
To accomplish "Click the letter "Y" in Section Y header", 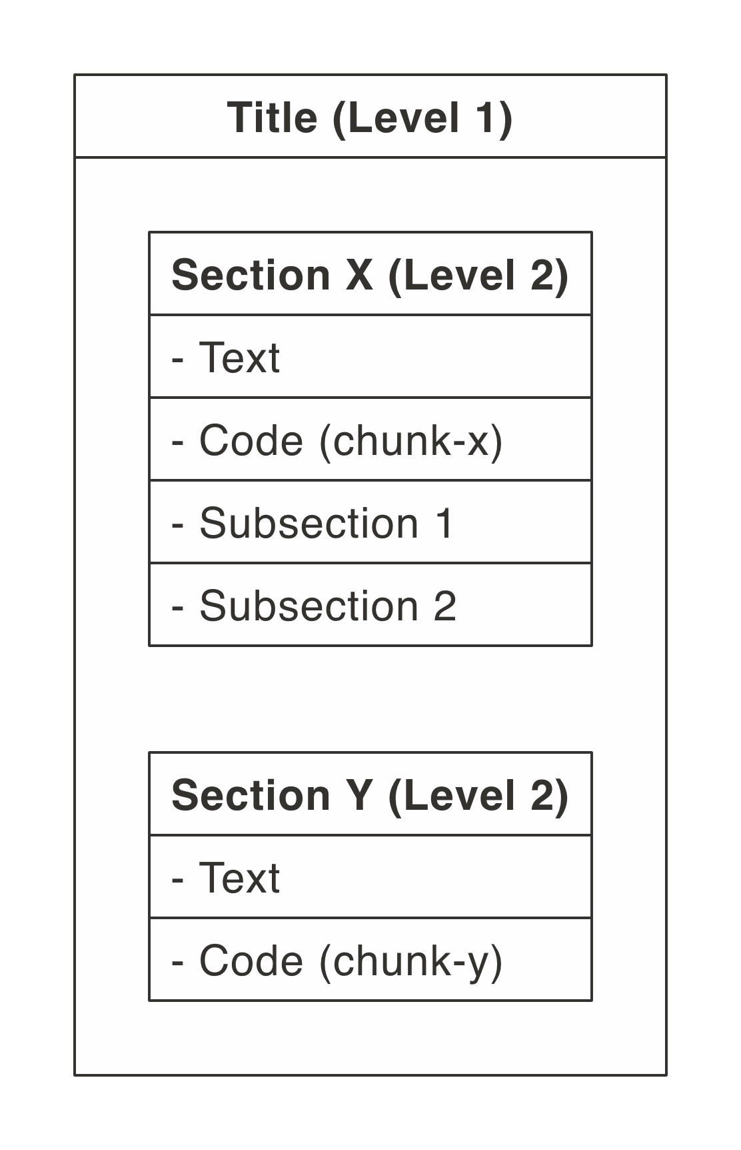I will 359,795.
